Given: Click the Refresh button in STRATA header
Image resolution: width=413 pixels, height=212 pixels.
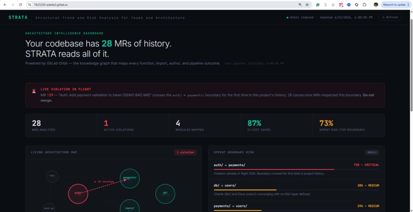Looking at the screenshot, I should tap(390, 17).
